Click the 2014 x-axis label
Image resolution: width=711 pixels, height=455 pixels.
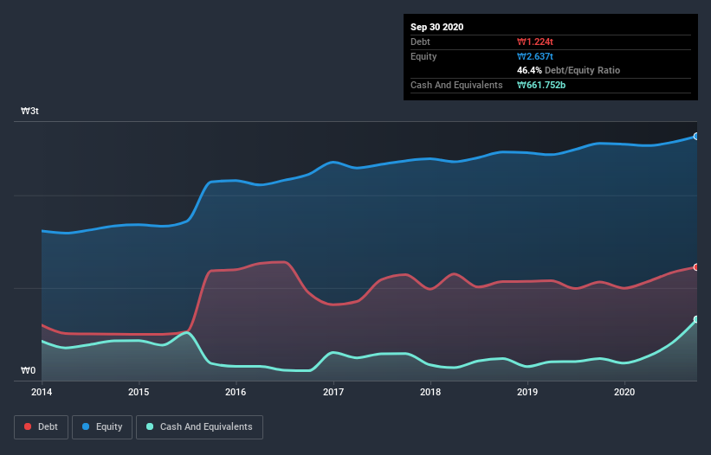[x=42, y=392]
